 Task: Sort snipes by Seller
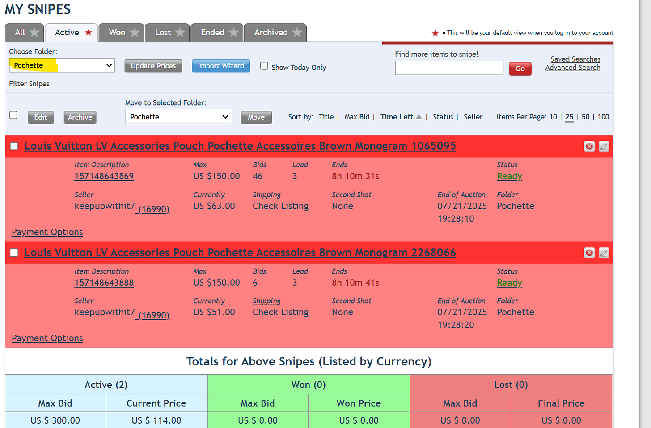[x=473, y=117]
